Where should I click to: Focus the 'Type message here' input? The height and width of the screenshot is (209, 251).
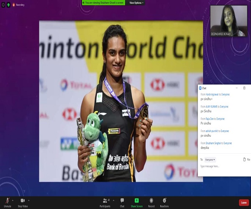point(224,166)
